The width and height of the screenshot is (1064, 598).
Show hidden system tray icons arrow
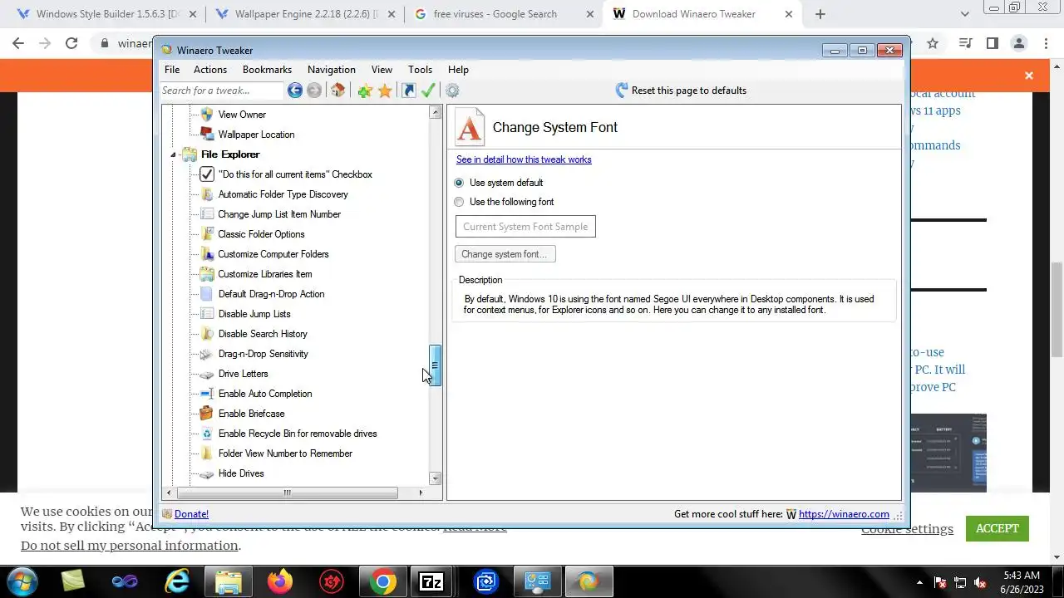pyautogui.click(x=919, y=582)
